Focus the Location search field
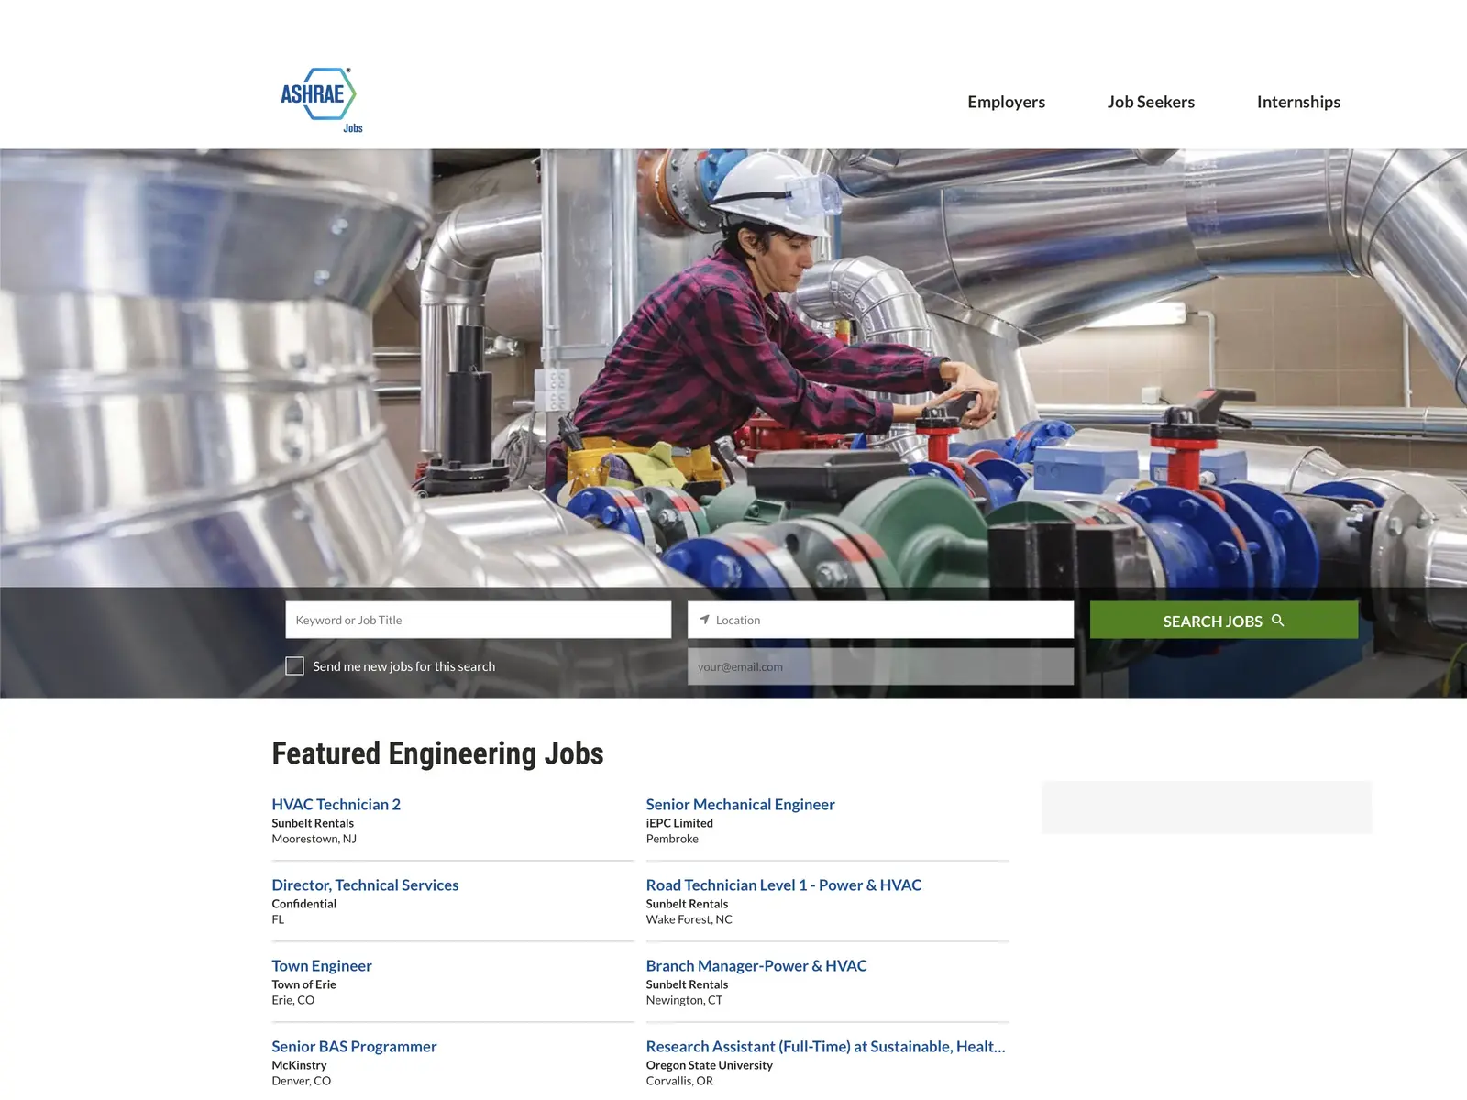Image resolution: width=1467 pixels, height=1100 pixels. pyautogui.click(x=880, y=620)
